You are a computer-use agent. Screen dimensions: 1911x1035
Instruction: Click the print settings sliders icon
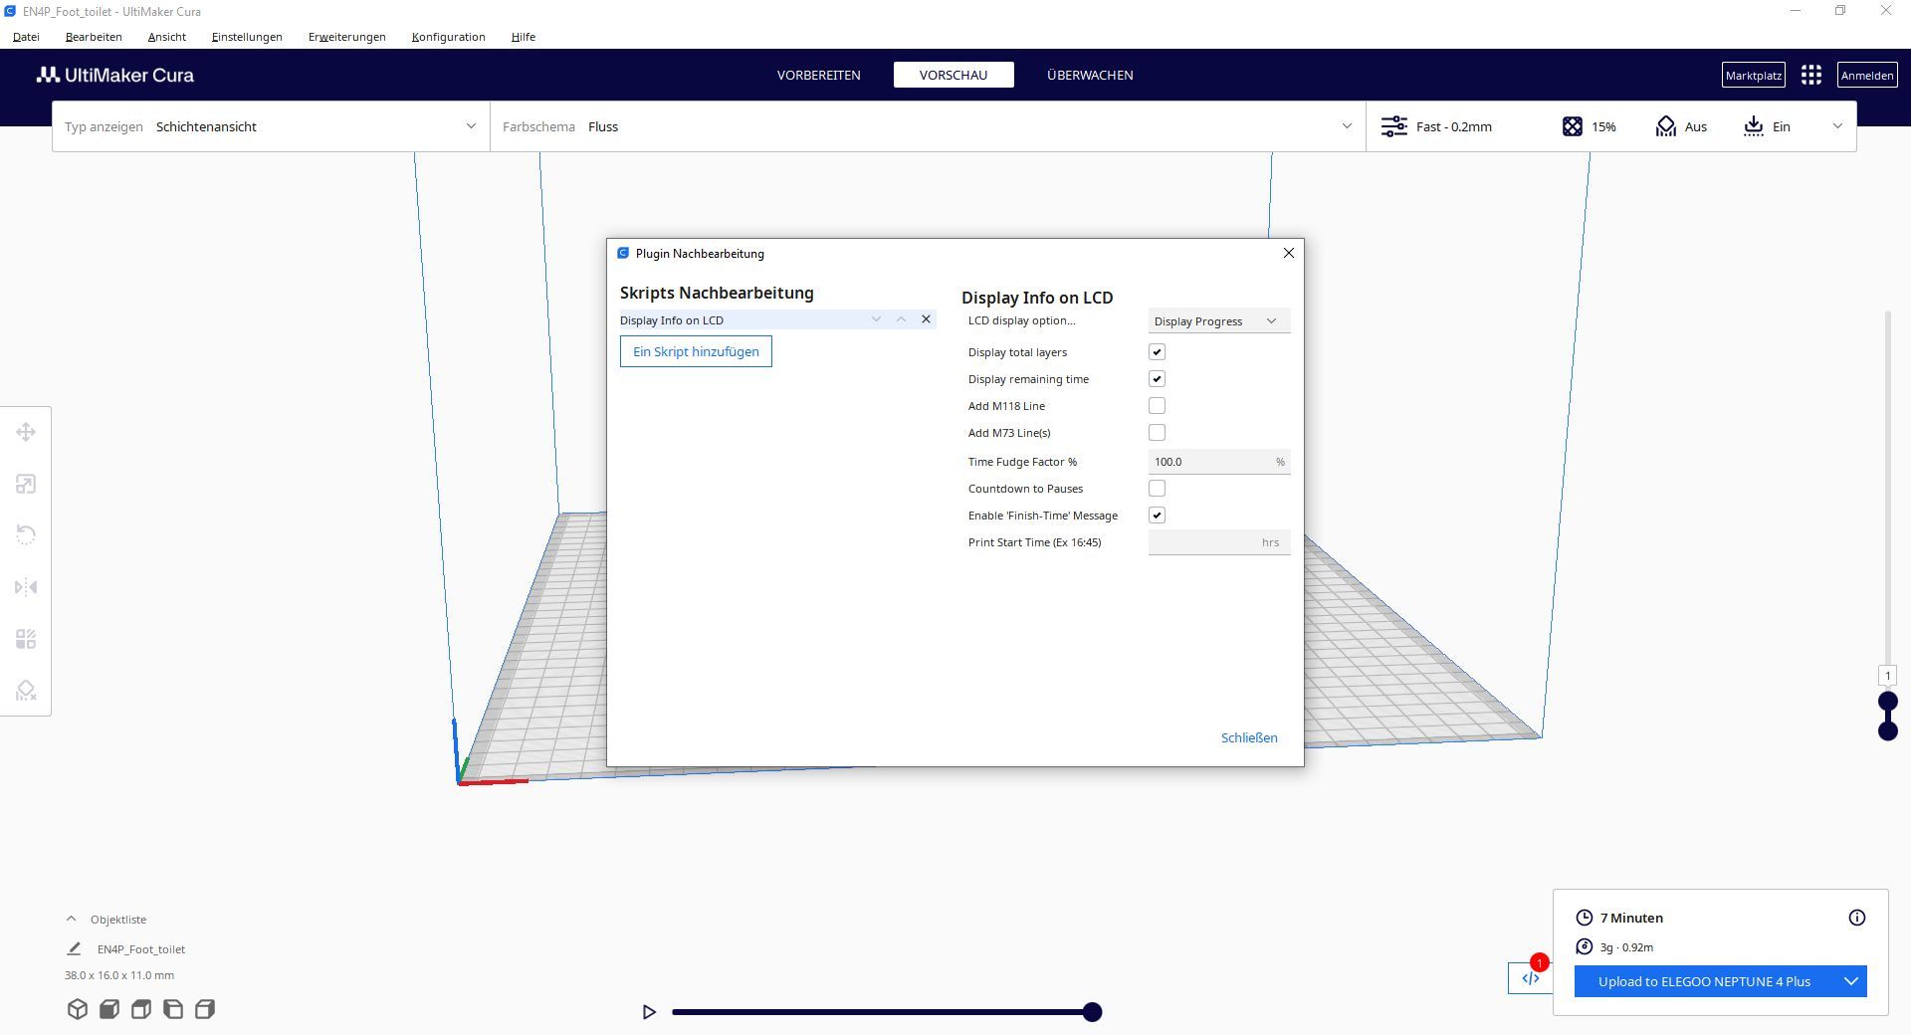point(1394,126)
